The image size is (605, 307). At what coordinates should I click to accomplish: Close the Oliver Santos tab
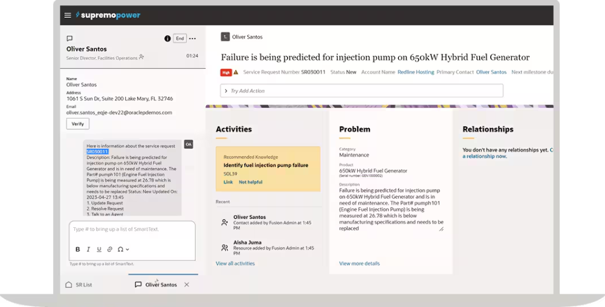187,285
